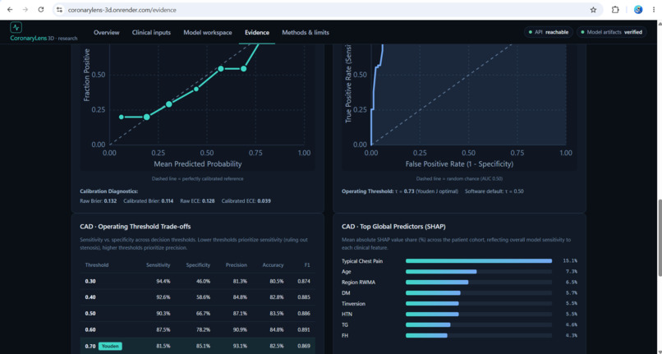Select the 0.30 threshold row
Screen dimensions: 662x354
point(198,282)
